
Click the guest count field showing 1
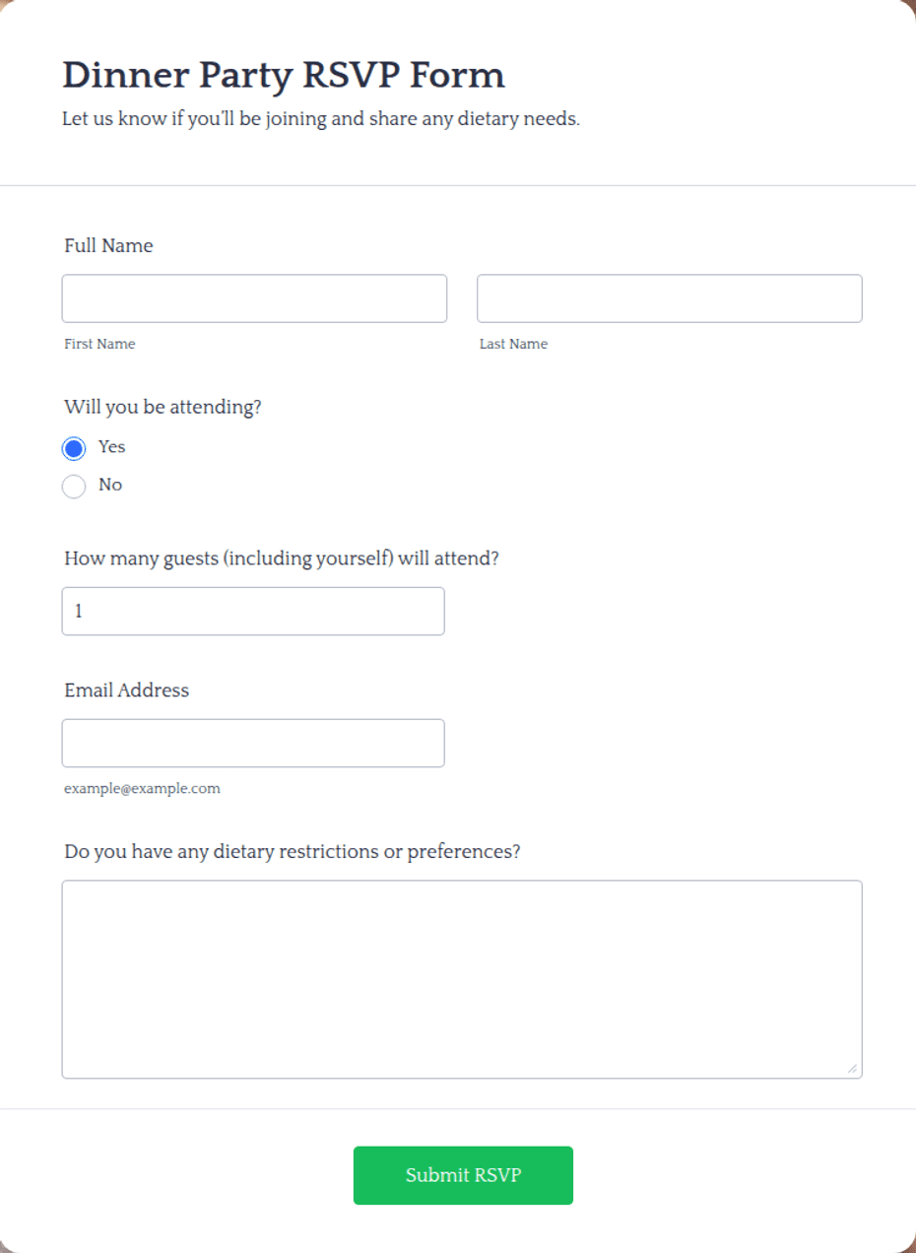point(253,611)
